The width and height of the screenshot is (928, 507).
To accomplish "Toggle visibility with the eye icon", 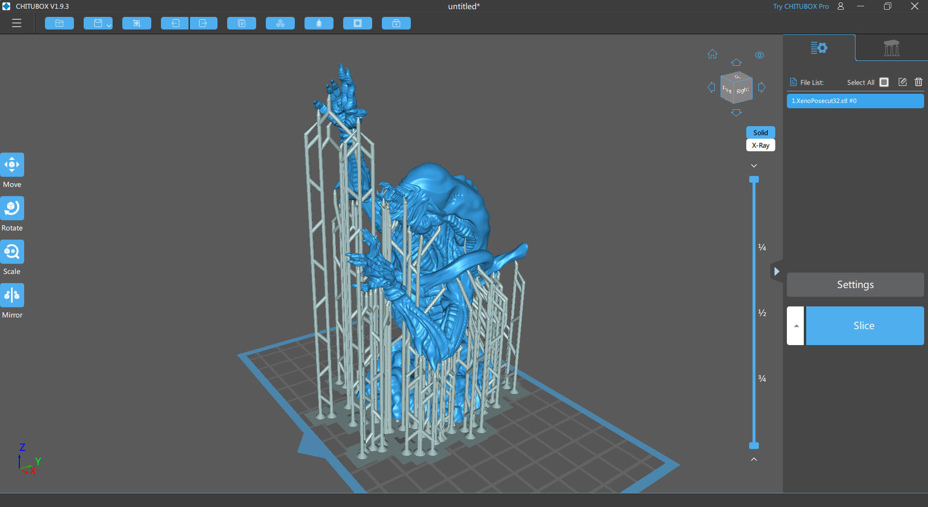I will pyautogui.click(x=759, y=55).
